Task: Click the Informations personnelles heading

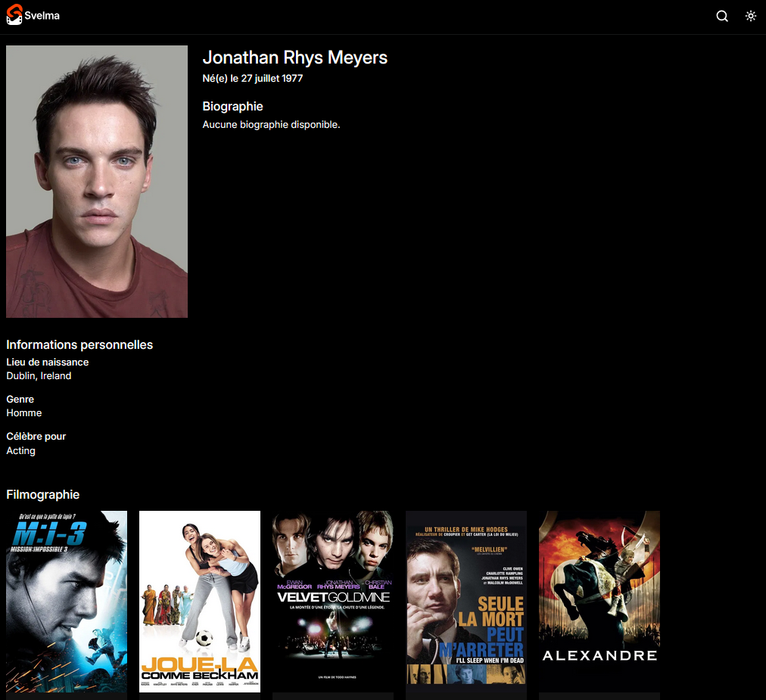Action: (x=79, y=344)
